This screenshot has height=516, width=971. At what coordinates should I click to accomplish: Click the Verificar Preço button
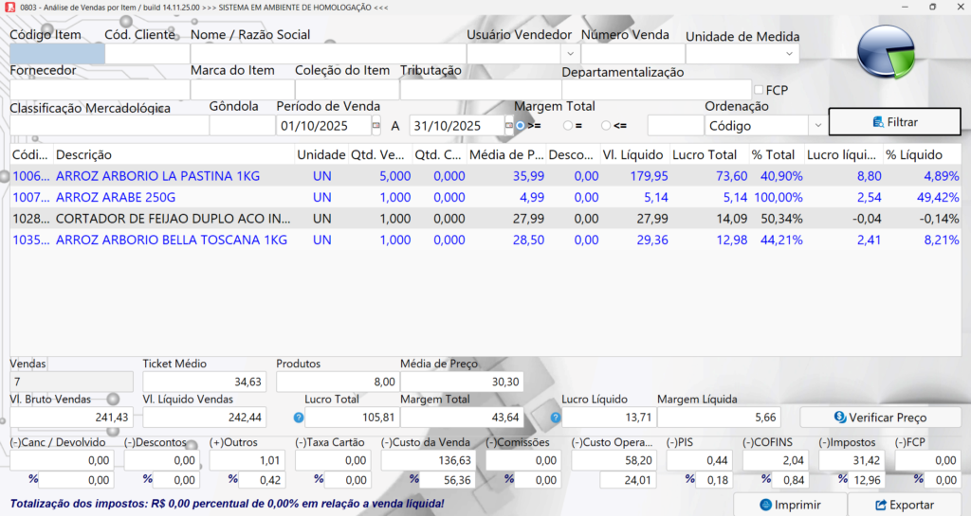pyautogui.click(x=880, y=418)
